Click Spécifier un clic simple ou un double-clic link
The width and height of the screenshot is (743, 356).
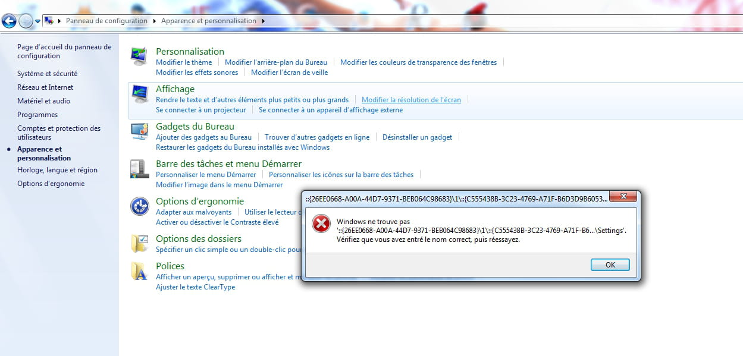click(228, 249)
